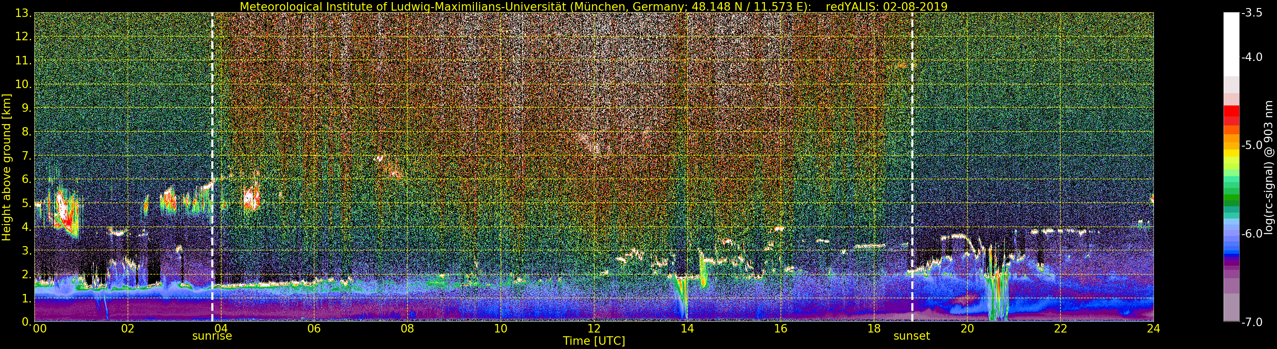Click the 'sunrise' label under the time axis
Screen dimensions: 1277x349
coord(212,336)
